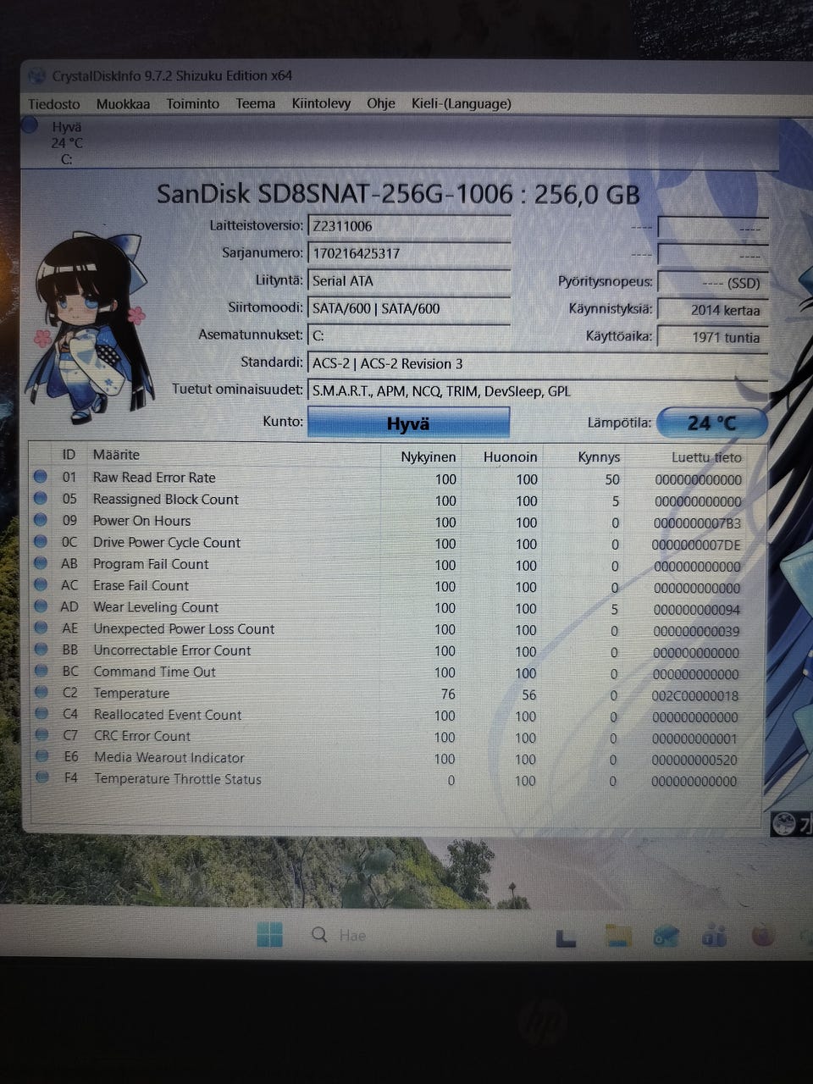The height and width of the screenshot is (1084, 813).
Task: Open the Muokkaa menu
Action: (123, 103)
